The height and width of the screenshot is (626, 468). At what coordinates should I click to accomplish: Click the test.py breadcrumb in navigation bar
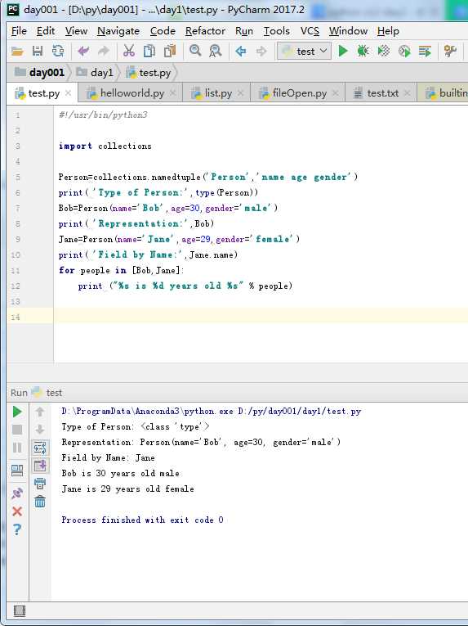[149, 72]
